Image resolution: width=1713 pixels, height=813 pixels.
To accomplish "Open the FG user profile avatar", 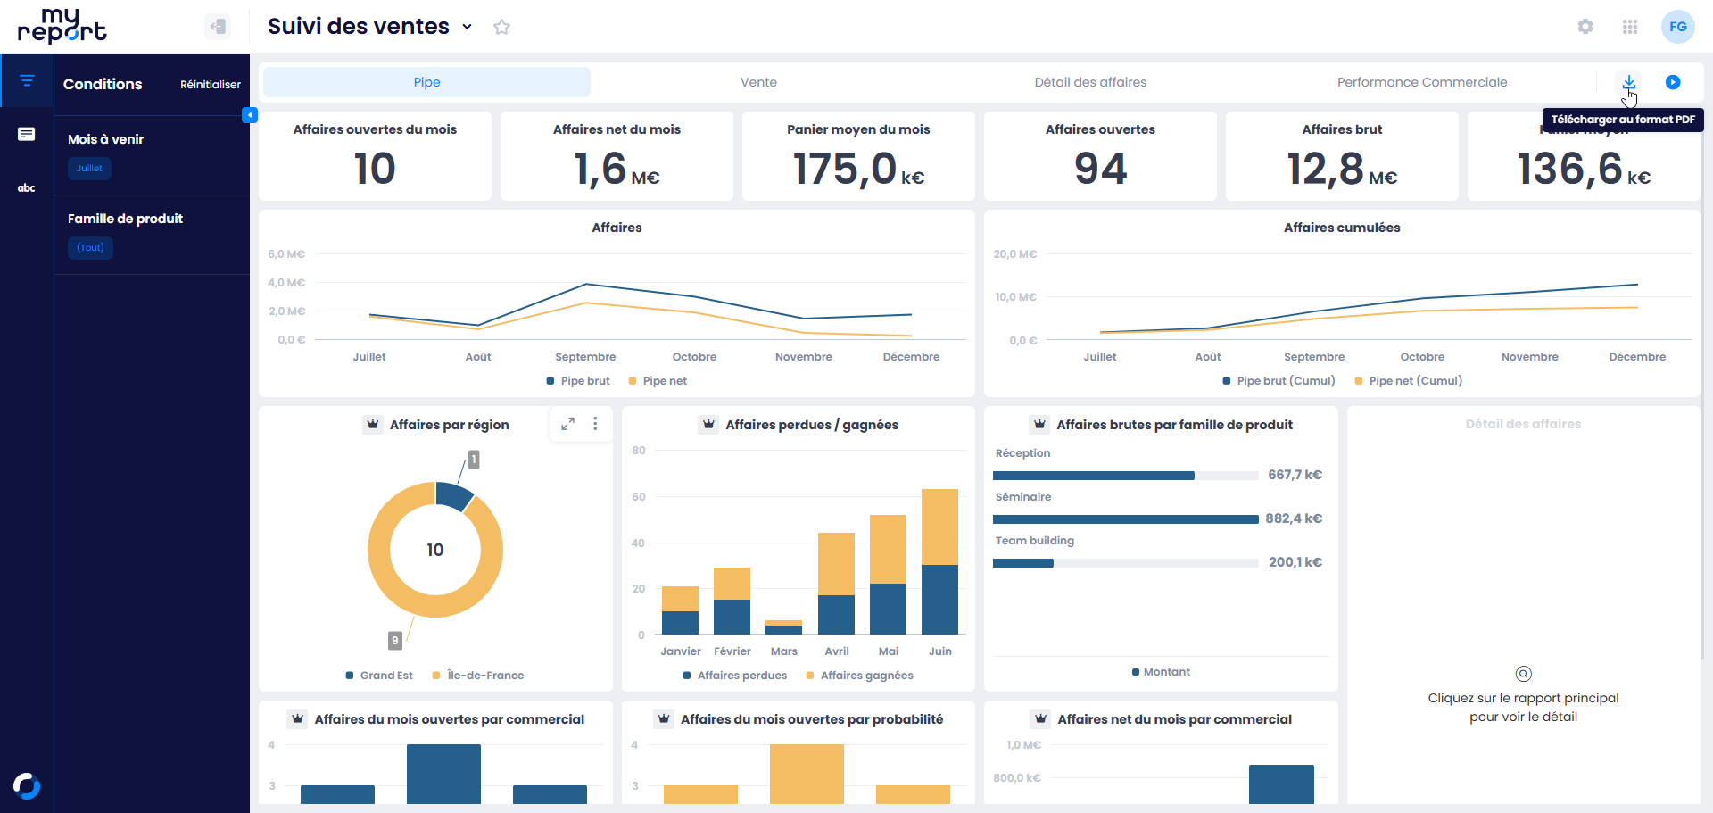I will (x=1677, y=27).
